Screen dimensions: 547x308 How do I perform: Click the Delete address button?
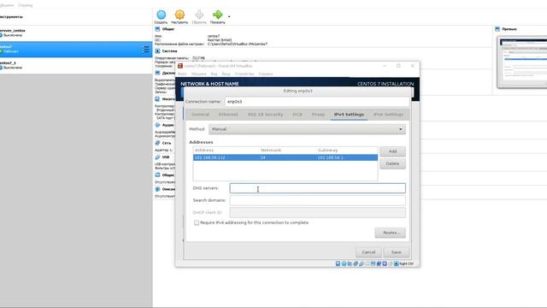[393, 163]
